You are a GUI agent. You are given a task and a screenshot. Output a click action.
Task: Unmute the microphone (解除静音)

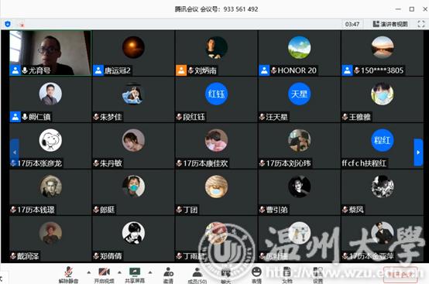68,275
